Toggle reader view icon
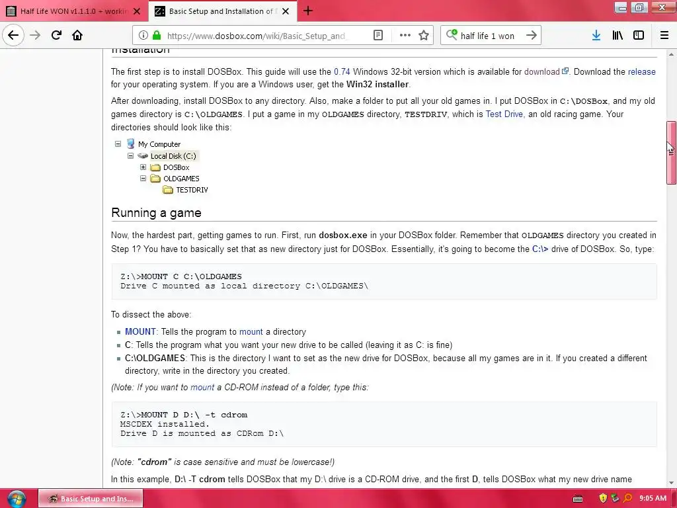 tap(378, 36)
